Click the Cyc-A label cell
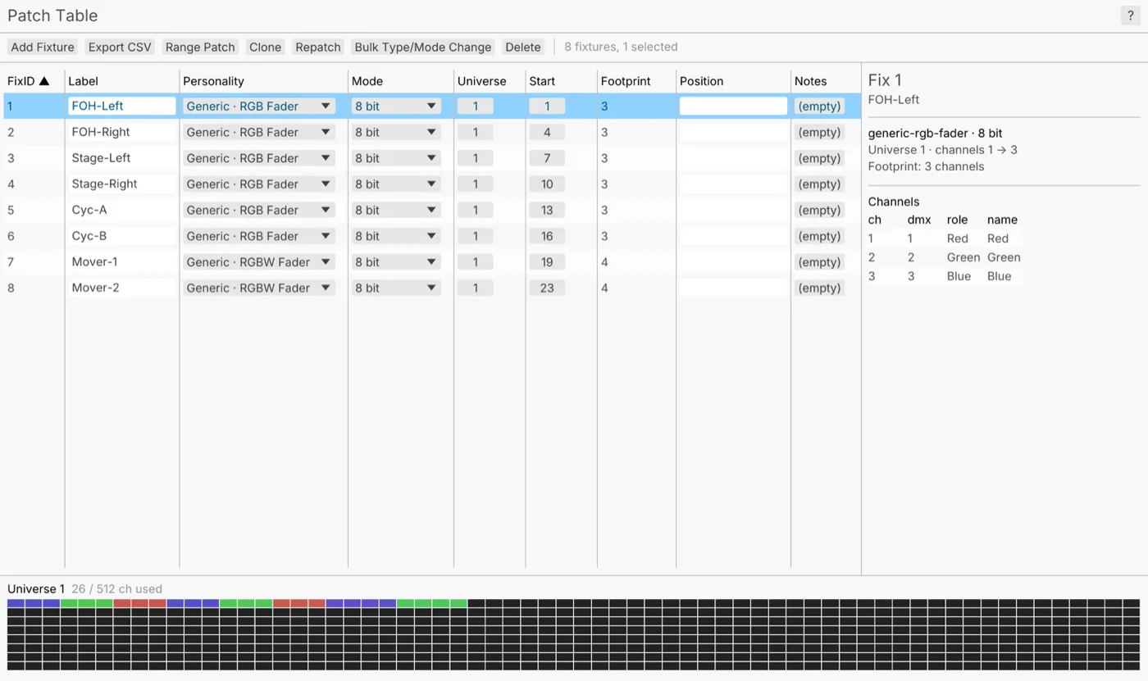This screenshot has width=1148, height=681. [x=122, y=210]
